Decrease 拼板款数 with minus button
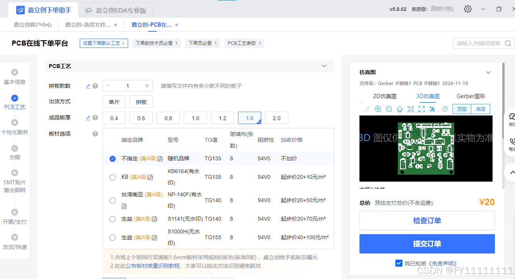The height and width of the screenshot is (279, 515). [108, 86]
